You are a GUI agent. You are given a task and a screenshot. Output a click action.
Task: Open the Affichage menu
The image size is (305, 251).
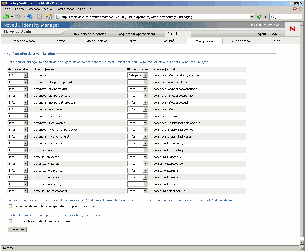click(x=34, y=9)
